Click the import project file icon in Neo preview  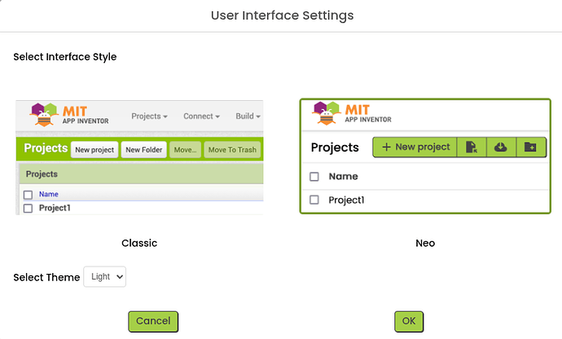[472, 147]
